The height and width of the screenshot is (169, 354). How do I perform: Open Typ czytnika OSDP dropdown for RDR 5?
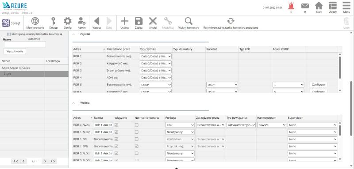tap(156, 85)
